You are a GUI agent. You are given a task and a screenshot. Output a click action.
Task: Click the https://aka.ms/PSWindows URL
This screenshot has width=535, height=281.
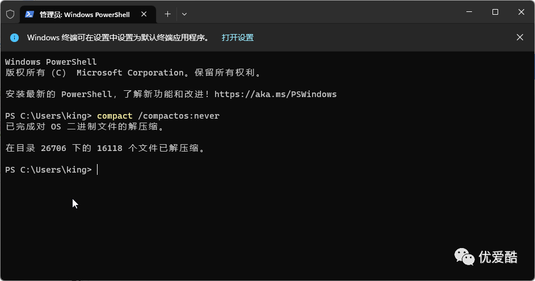click(x=275, y=94)
